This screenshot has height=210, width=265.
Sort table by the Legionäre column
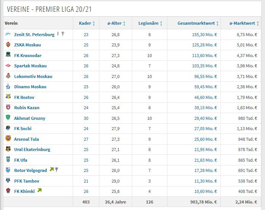150,23
